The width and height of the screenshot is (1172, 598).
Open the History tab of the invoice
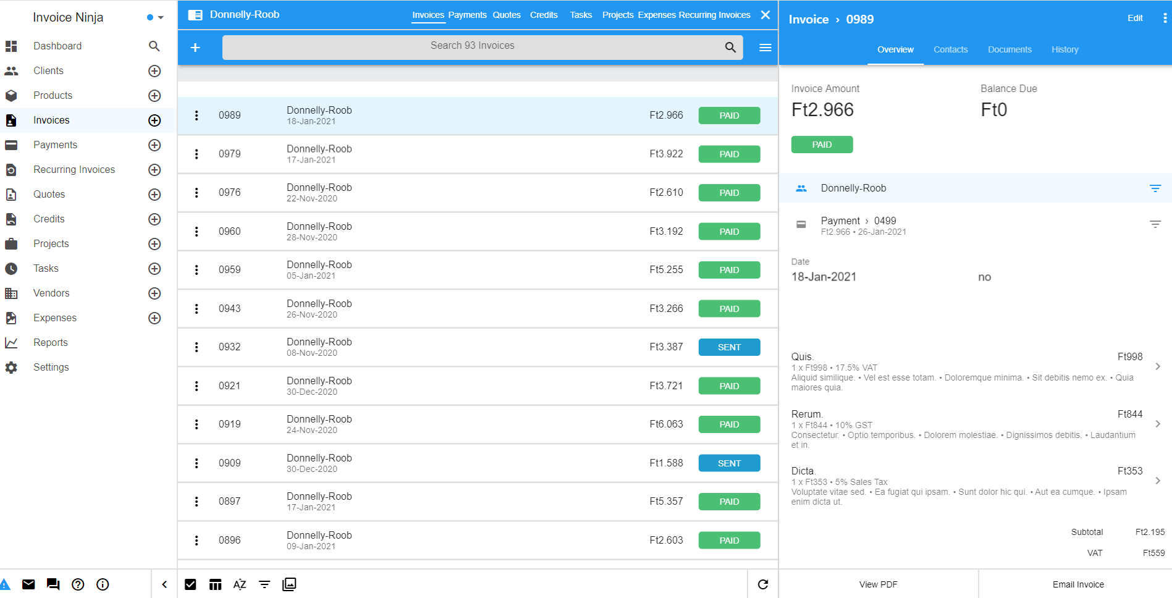click(x=1065, y=49)
